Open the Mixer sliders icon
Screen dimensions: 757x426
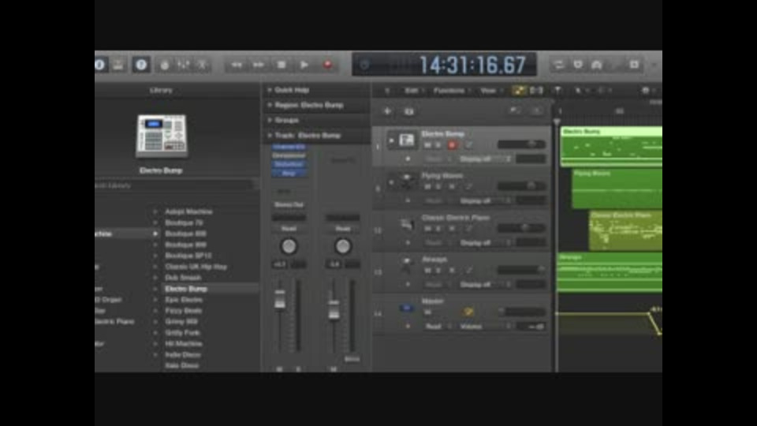click(x=184, y=65)
